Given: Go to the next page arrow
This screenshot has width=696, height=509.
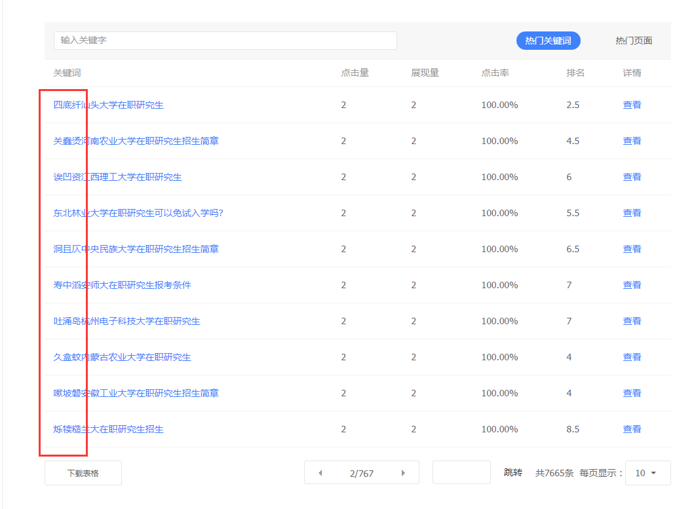Looking at the screenshot, I should 403,473.
